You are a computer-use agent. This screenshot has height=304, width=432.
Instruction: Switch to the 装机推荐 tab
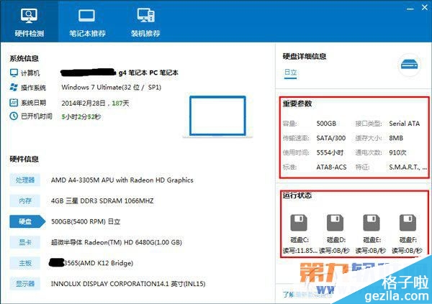(x=145, y=21)
